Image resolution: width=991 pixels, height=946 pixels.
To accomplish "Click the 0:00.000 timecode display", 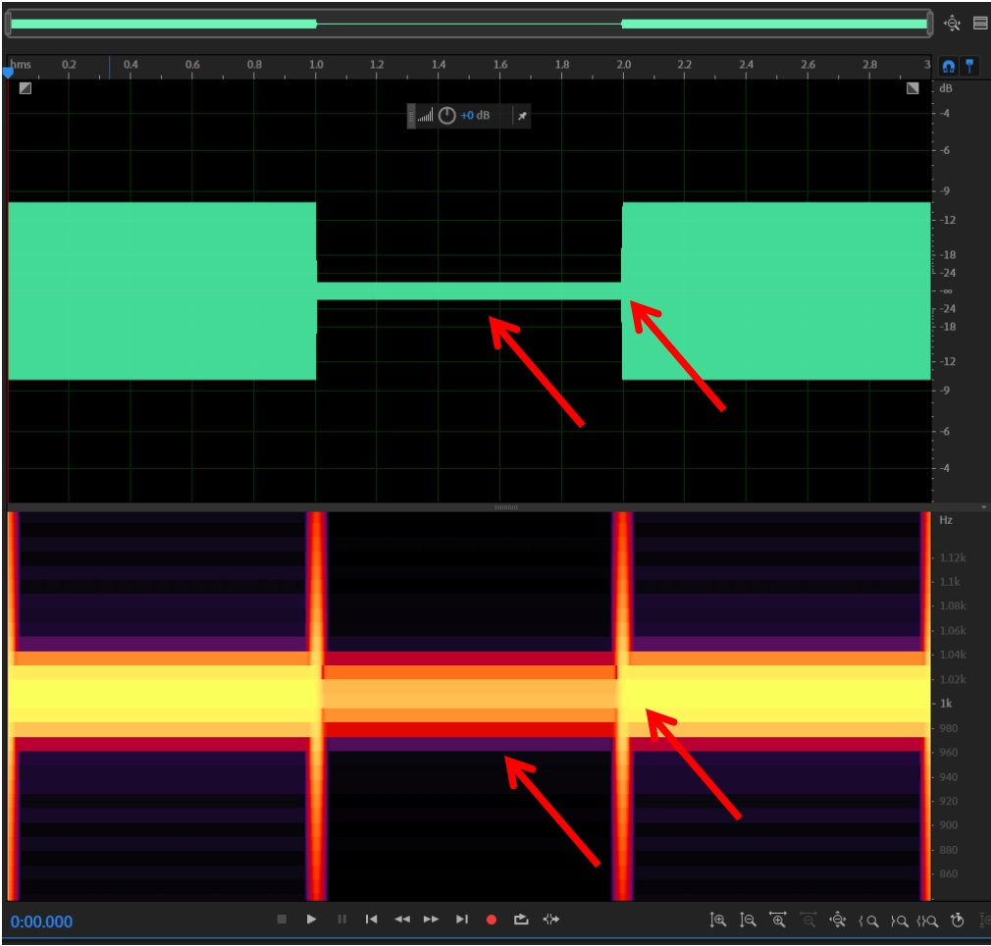I will (x=41, y=921).
